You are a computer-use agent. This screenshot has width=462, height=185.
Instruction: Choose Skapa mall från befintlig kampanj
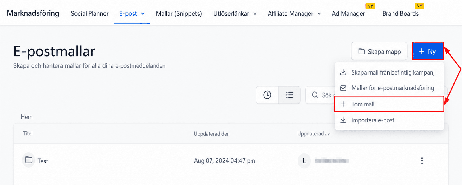(389, 72)
